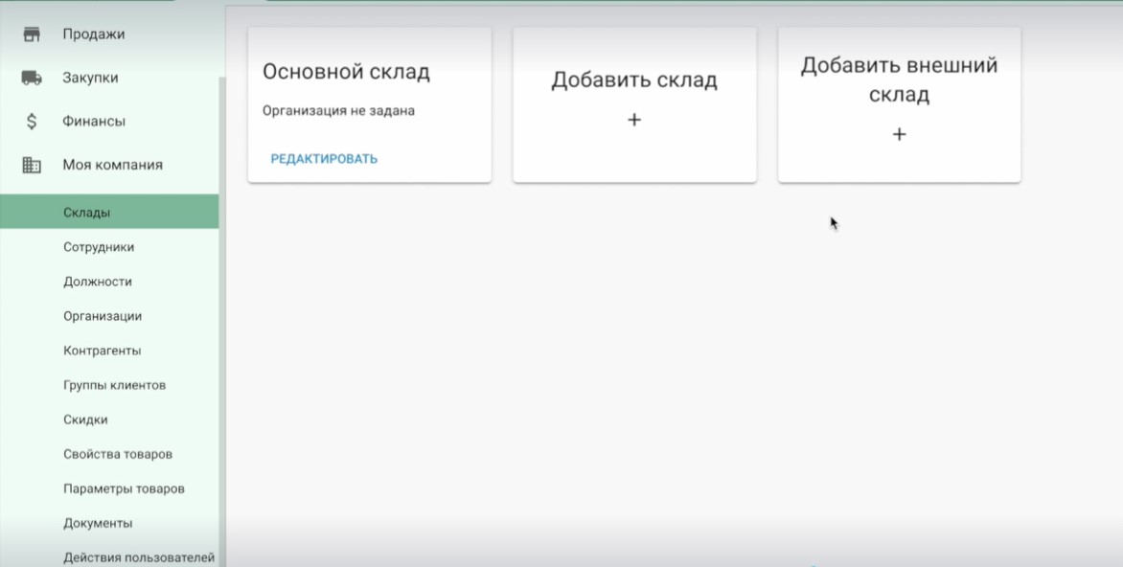
Task: Click the text Организация не задана
Action: [338, 111]
